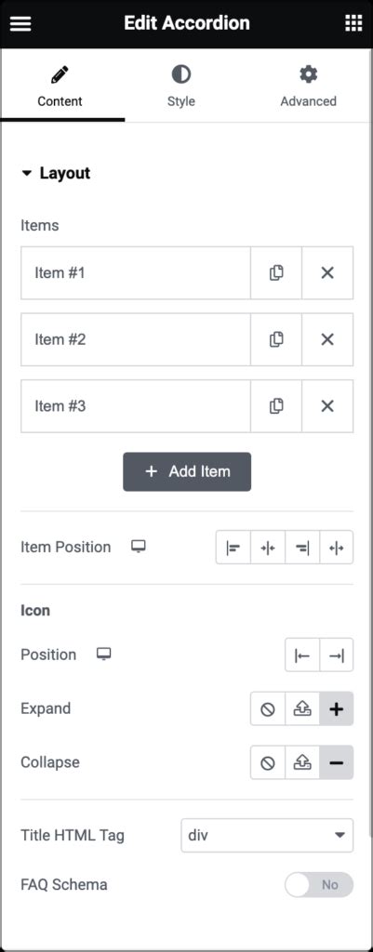373x952 pixels.
Task: Choose none for Expand icon
Action: point(267,709)
